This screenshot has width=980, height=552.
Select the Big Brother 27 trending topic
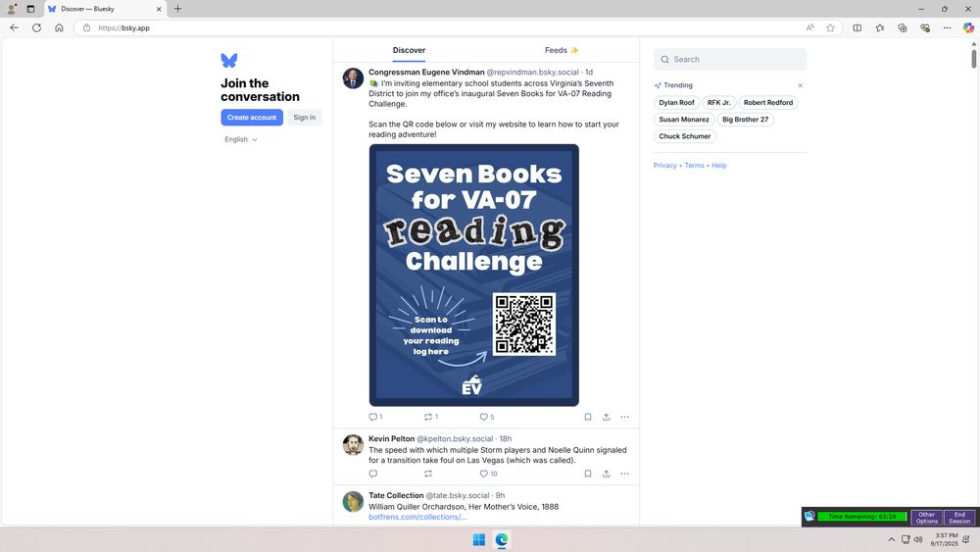click(745, 120)
